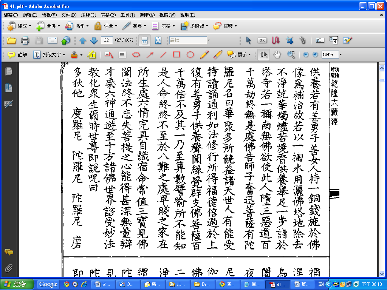The width and height of the screenshot is (387, 290).
Task: Open the 檢視 (View) menu
Action: pos(49,15)
